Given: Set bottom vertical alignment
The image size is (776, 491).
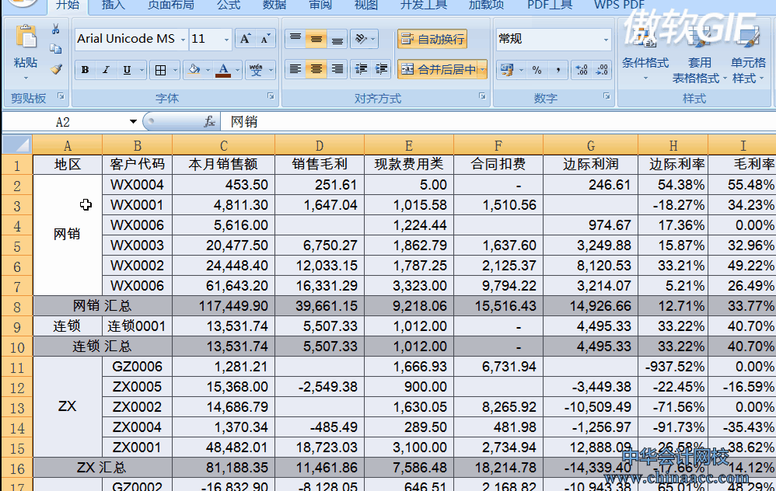Looking at the screenshot, I should click(337, 39).
